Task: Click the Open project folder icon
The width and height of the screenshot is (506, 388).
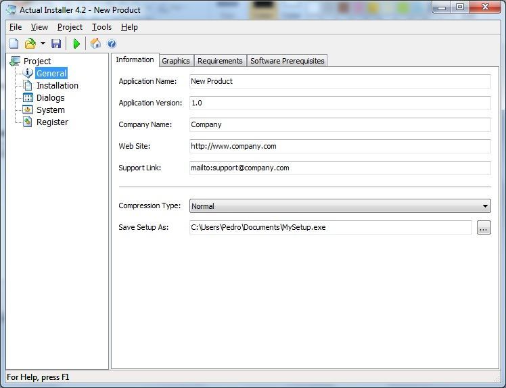Action: 30,43
